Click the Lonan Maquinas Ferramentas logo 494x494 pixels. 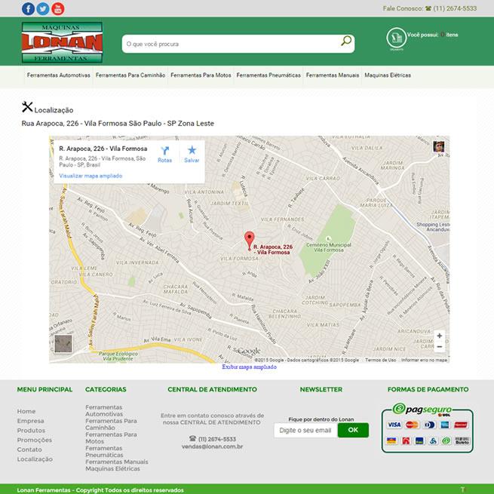(x=62, y=42)
